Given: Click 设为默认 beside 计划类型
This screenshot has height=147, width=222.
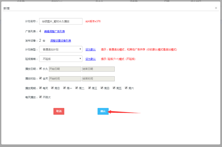Looking at the screenshot, I should click(90, 49).
